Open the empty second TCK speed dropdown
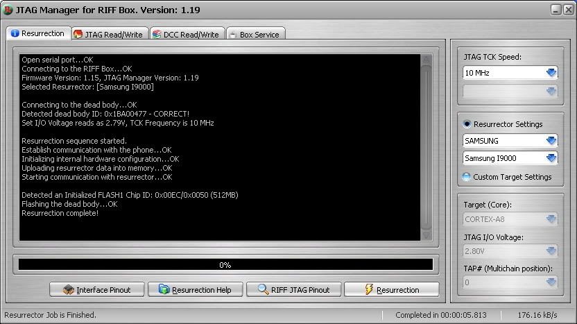 coord(510,91)
